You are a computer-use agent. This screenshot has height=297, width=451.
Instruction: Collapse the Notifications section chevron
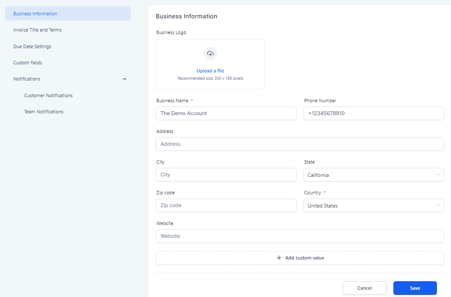[x=125, y=79]
